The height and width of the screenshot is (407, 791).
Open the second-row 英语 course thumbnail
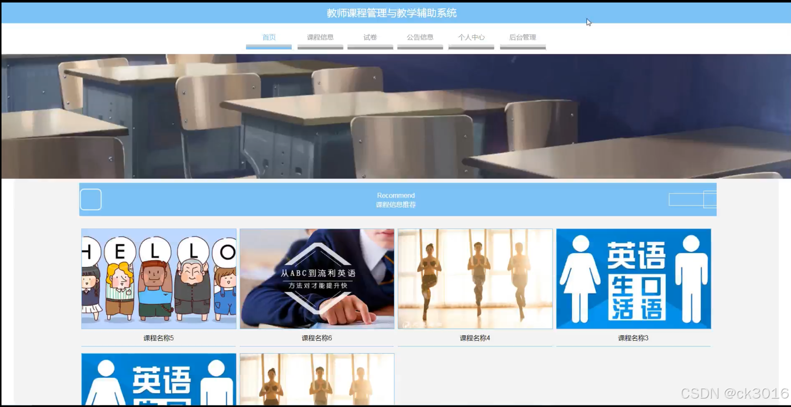tap(159, 379)
